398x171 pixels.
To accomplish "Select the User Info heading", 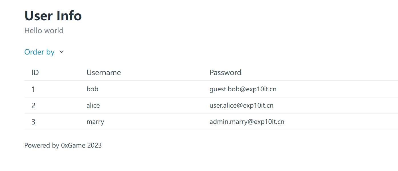I will coord(53,15).
